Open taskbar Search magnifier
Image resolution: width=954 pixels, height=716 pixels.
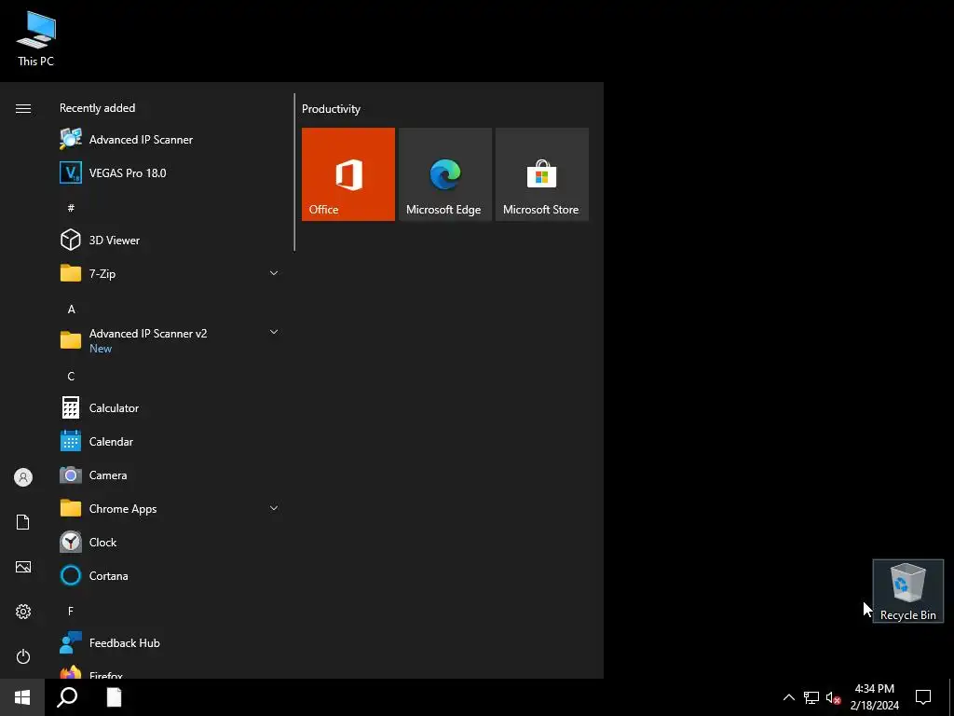67,697
